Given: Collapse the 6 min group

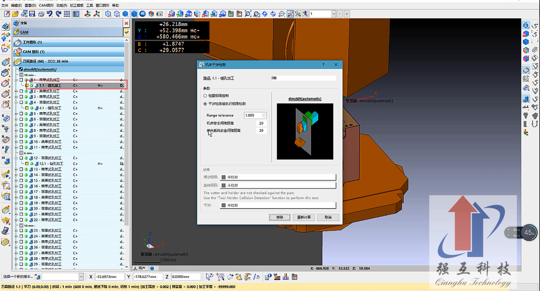Looking at the screenshot, I should click(21, 153).
